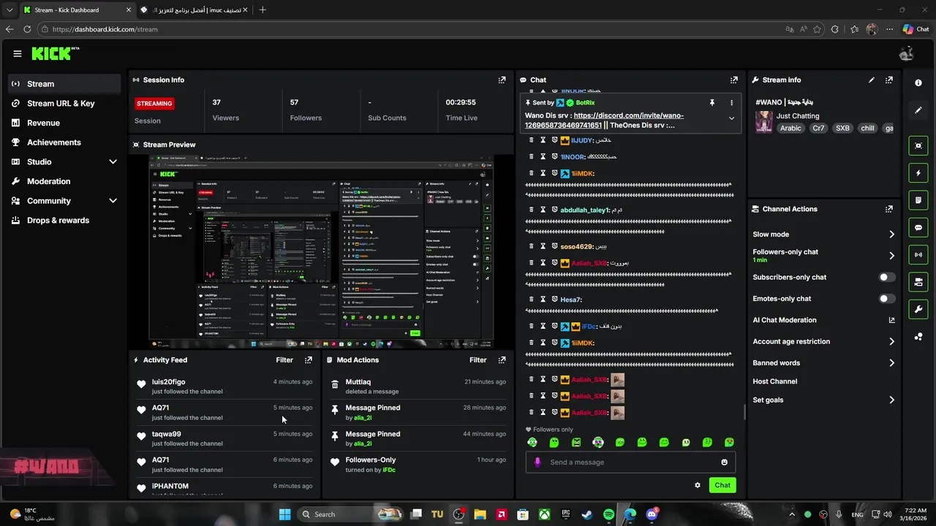Timeout Hesa7 using hourglass icon
The width and height of the screenshot is (936, 526).
point(543,299)
